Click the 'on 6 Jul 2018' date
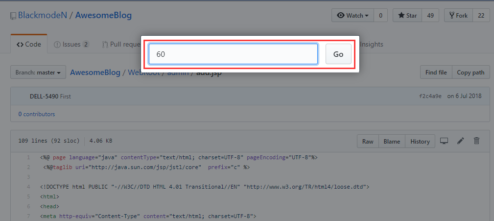494x221 pixels. click(x=465, y=97)
